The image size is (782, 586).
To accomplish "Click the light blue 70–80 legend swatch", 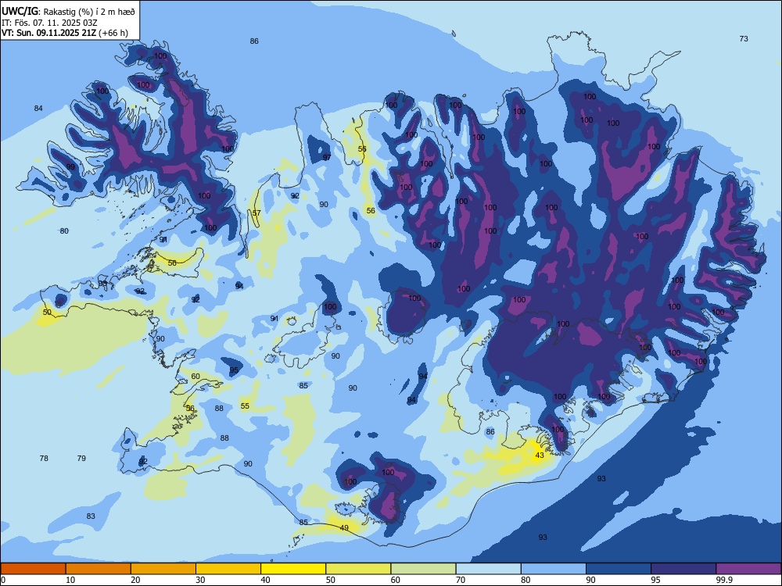I will click(x=488, y=569).
